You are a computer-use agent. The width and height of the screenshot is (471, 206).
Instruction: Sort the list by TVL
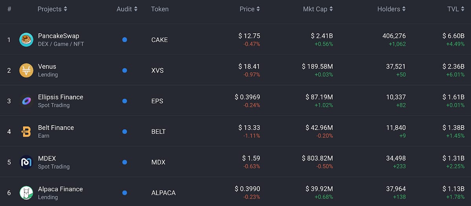tap(456, 9)
